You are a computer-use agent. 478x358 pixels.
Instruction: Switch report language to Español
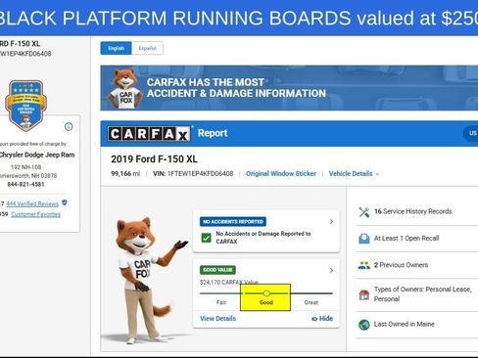point(147,48)
